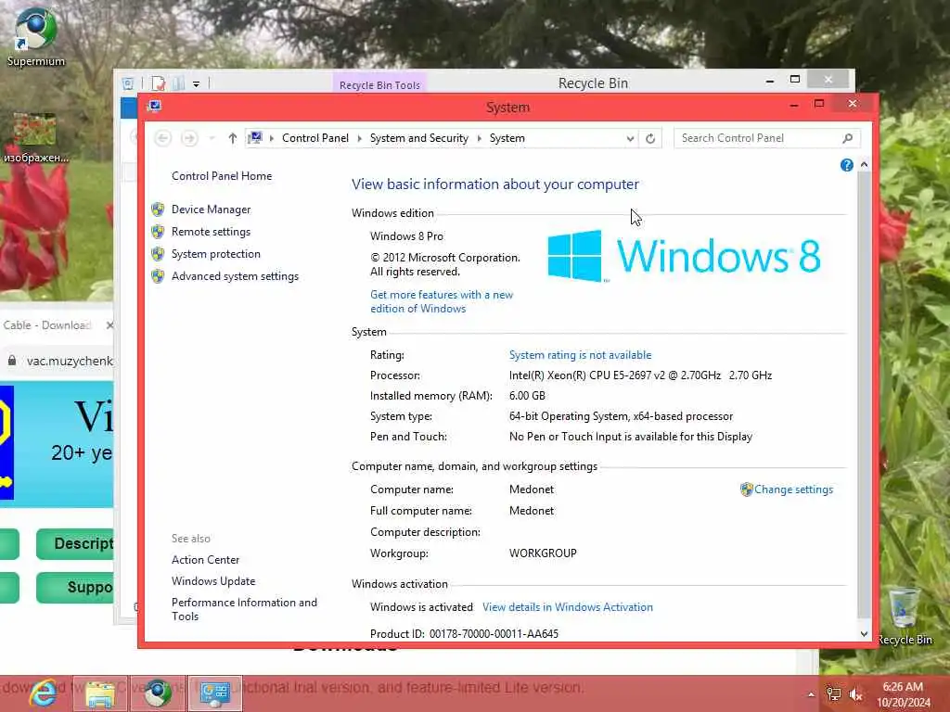
Task: Click System rating is not available link
Action: click(580, 355)
